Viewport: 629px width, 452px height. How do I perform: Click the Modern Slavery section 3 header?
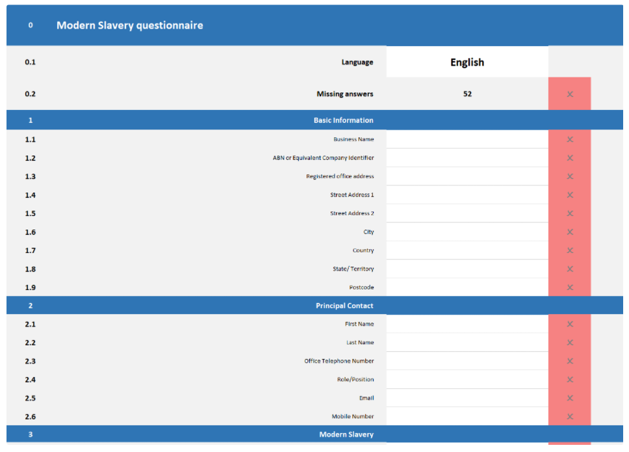(x=346, y=434)
